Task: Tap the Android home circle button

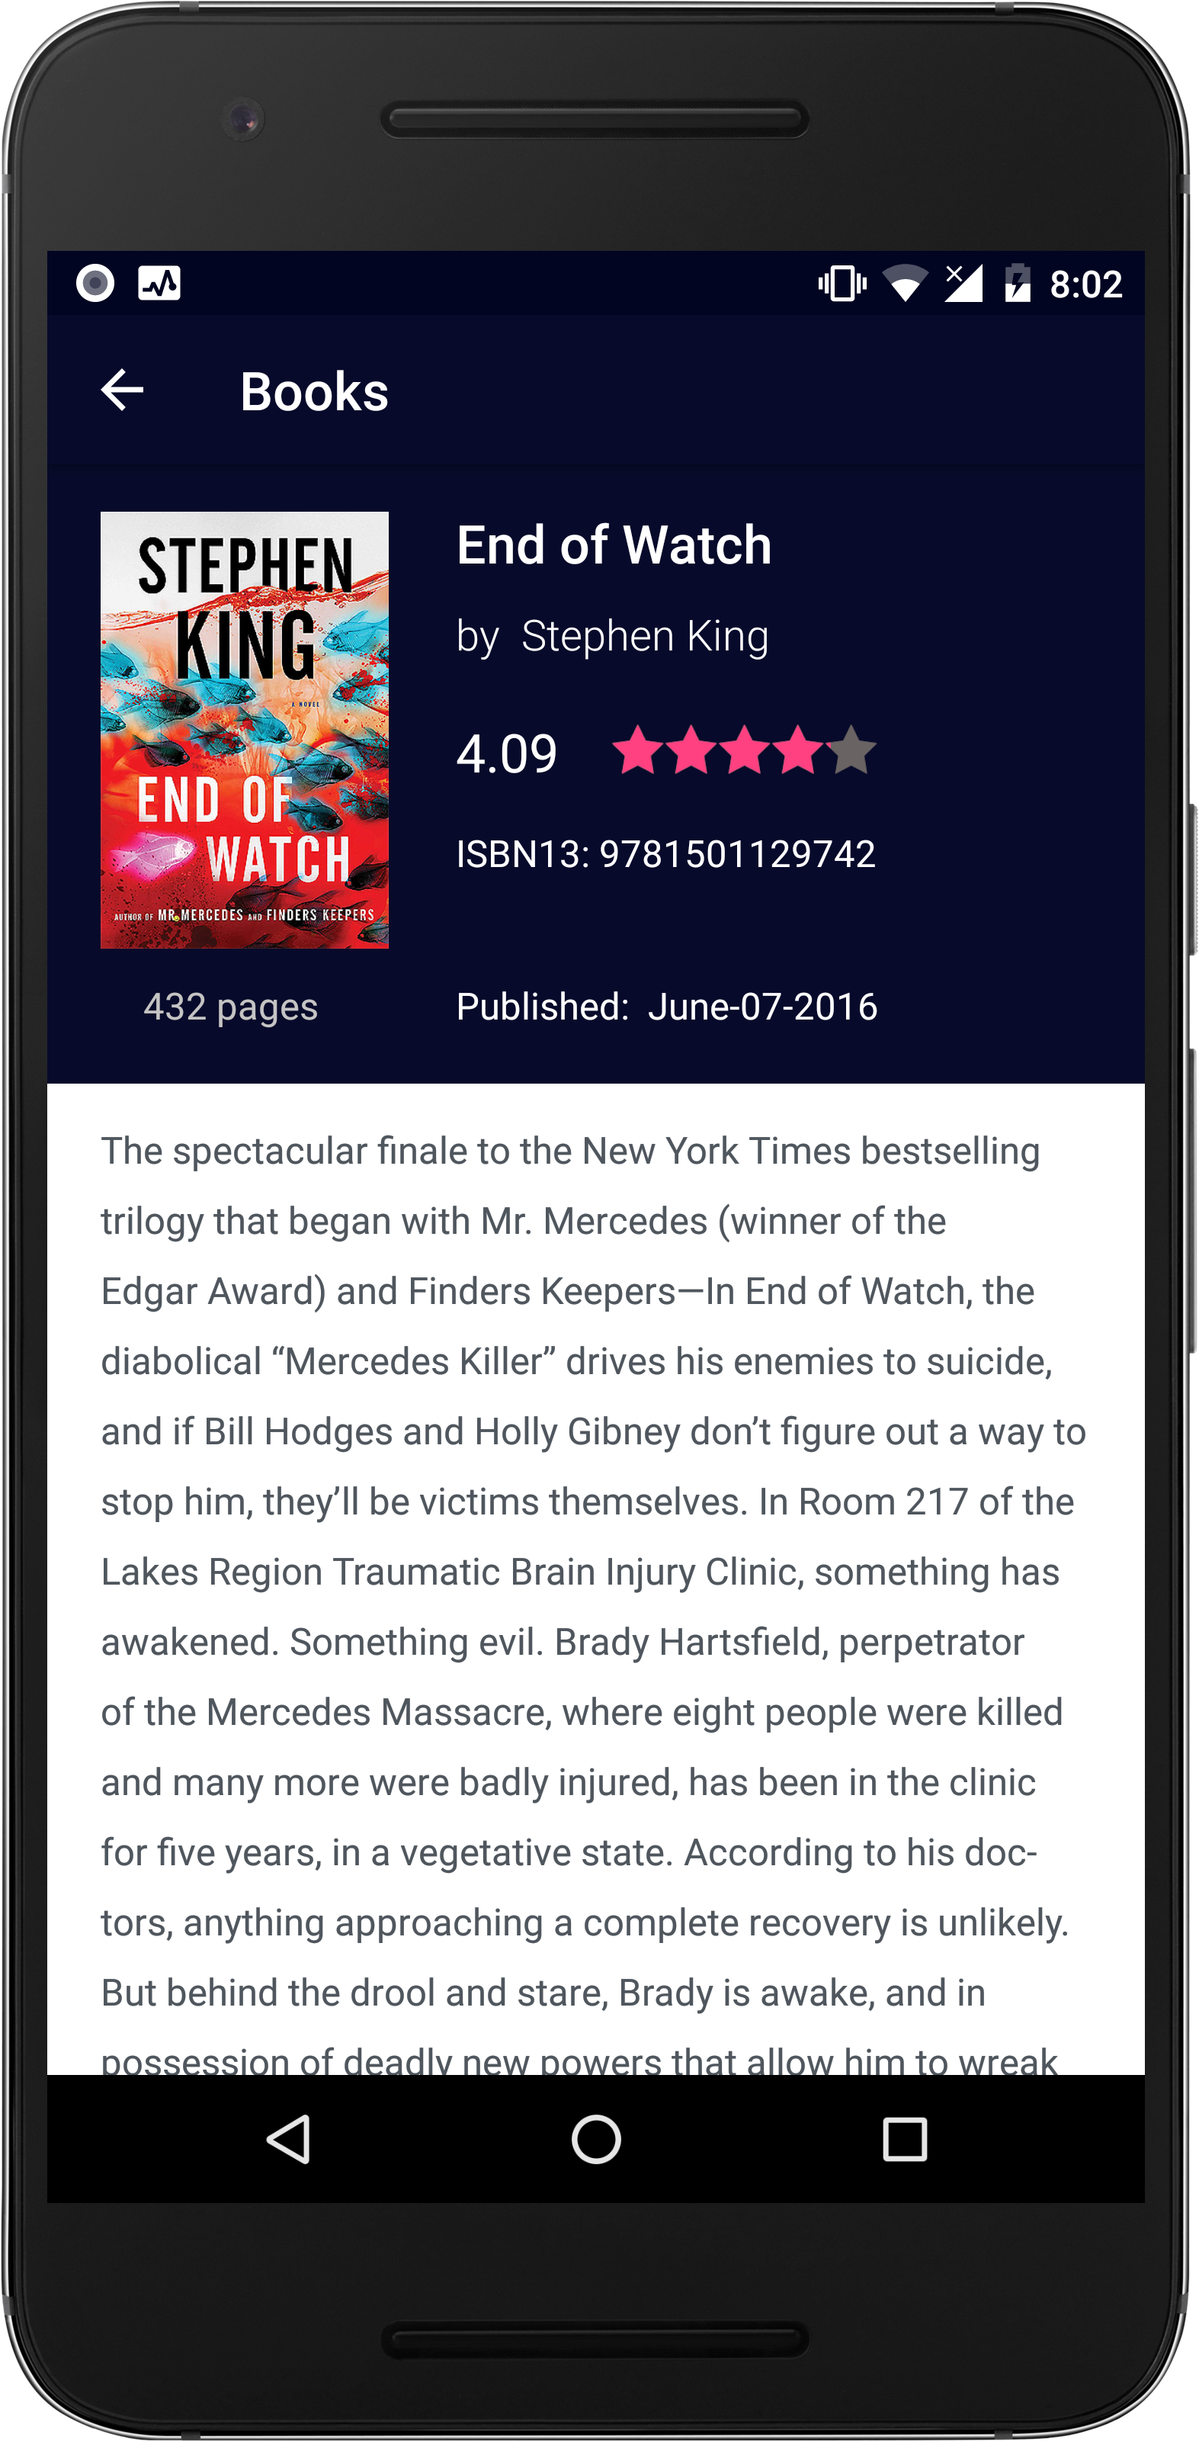Action: point(596,2137)
